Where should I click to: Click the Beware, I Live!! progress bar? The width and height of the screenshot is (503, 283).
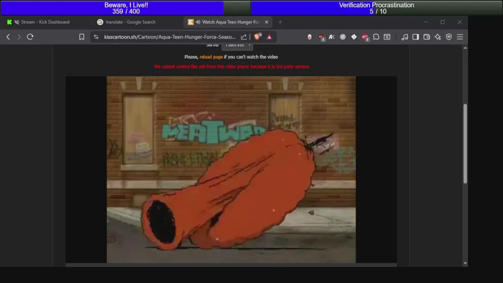click(x=126, y=8)
